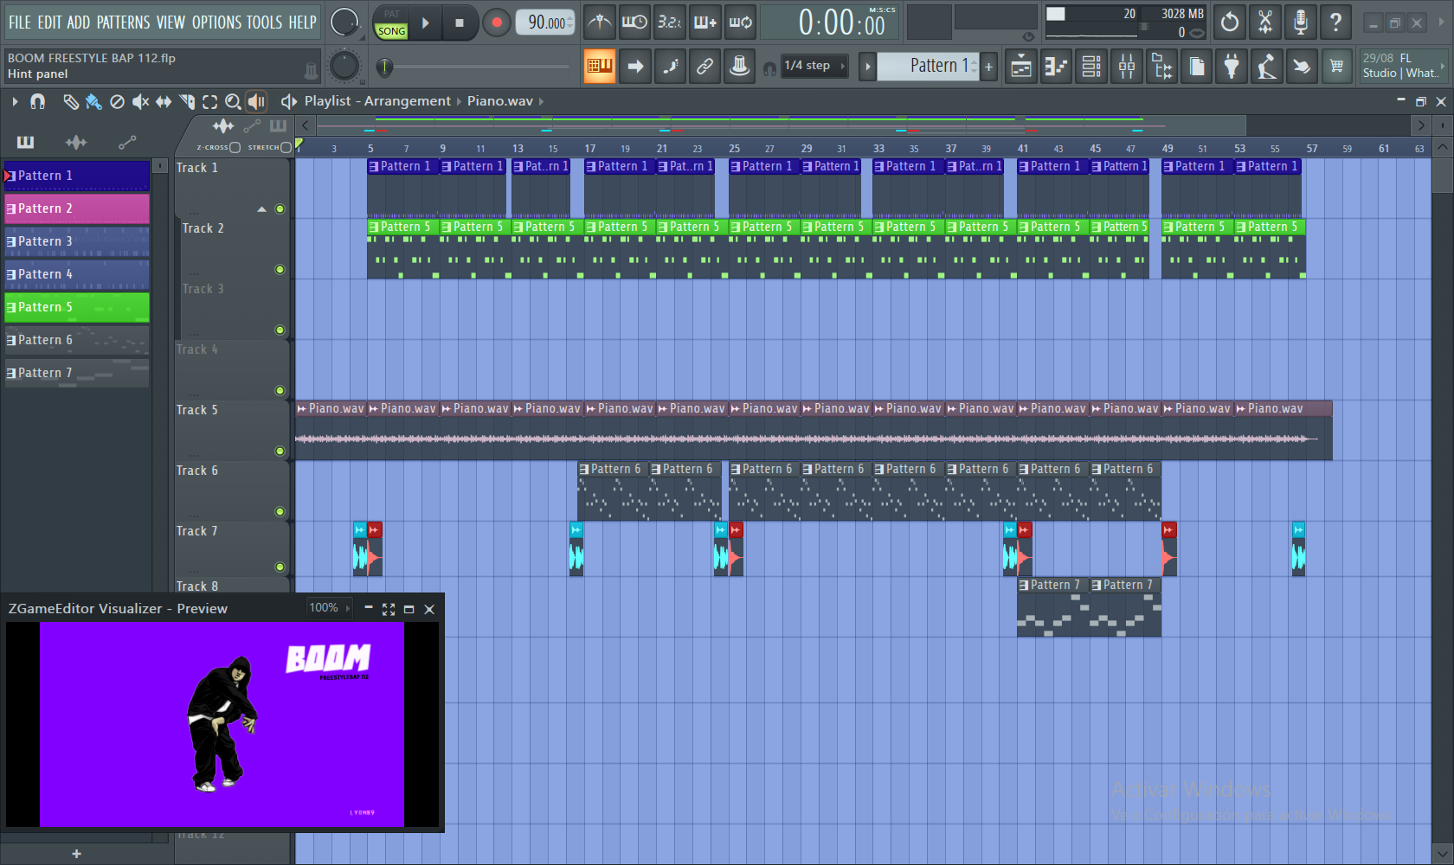Select the playlist zoom tool
The width and height of the screenshot is (1454, 865).
tap(233, 102)
